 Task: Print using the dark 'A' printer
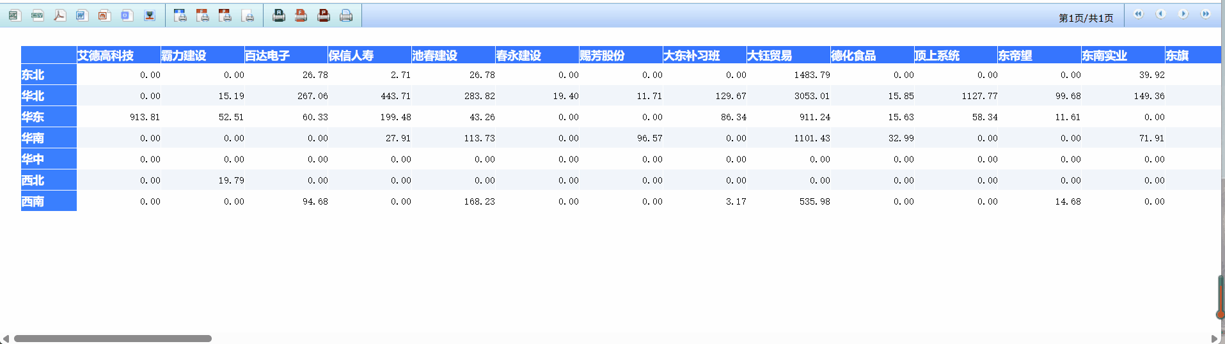pos(279,15)
